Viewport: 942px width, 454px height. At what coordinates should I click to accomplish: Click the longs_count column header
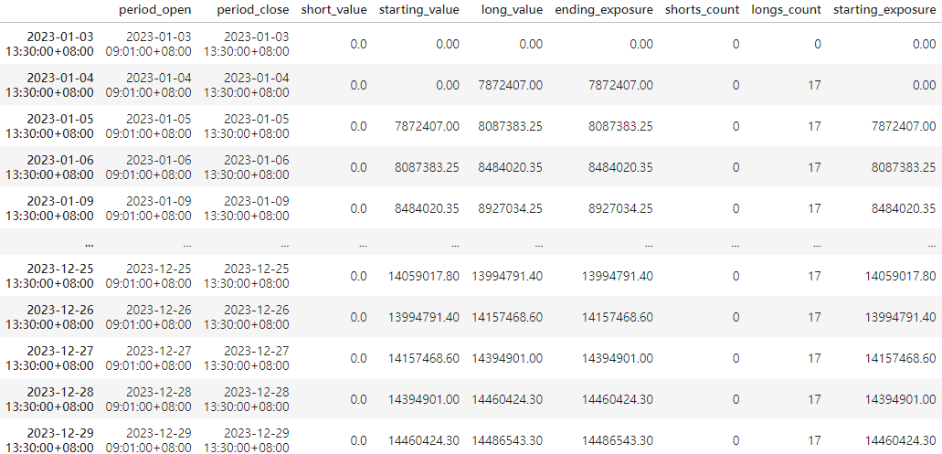786,10
